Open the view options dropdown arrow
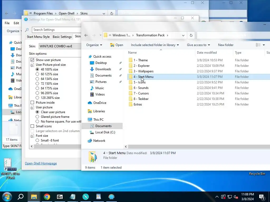 coord(264,45)
